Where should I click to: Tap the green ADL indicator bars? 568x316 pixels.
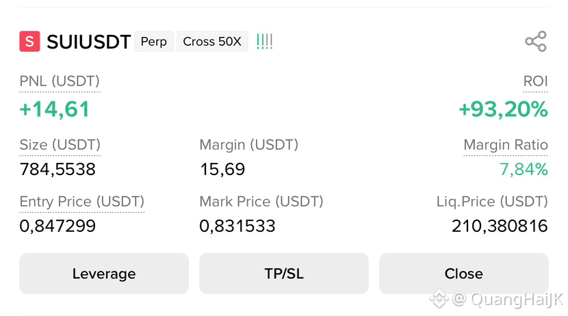pyautogui.click(x=264, y=41)
